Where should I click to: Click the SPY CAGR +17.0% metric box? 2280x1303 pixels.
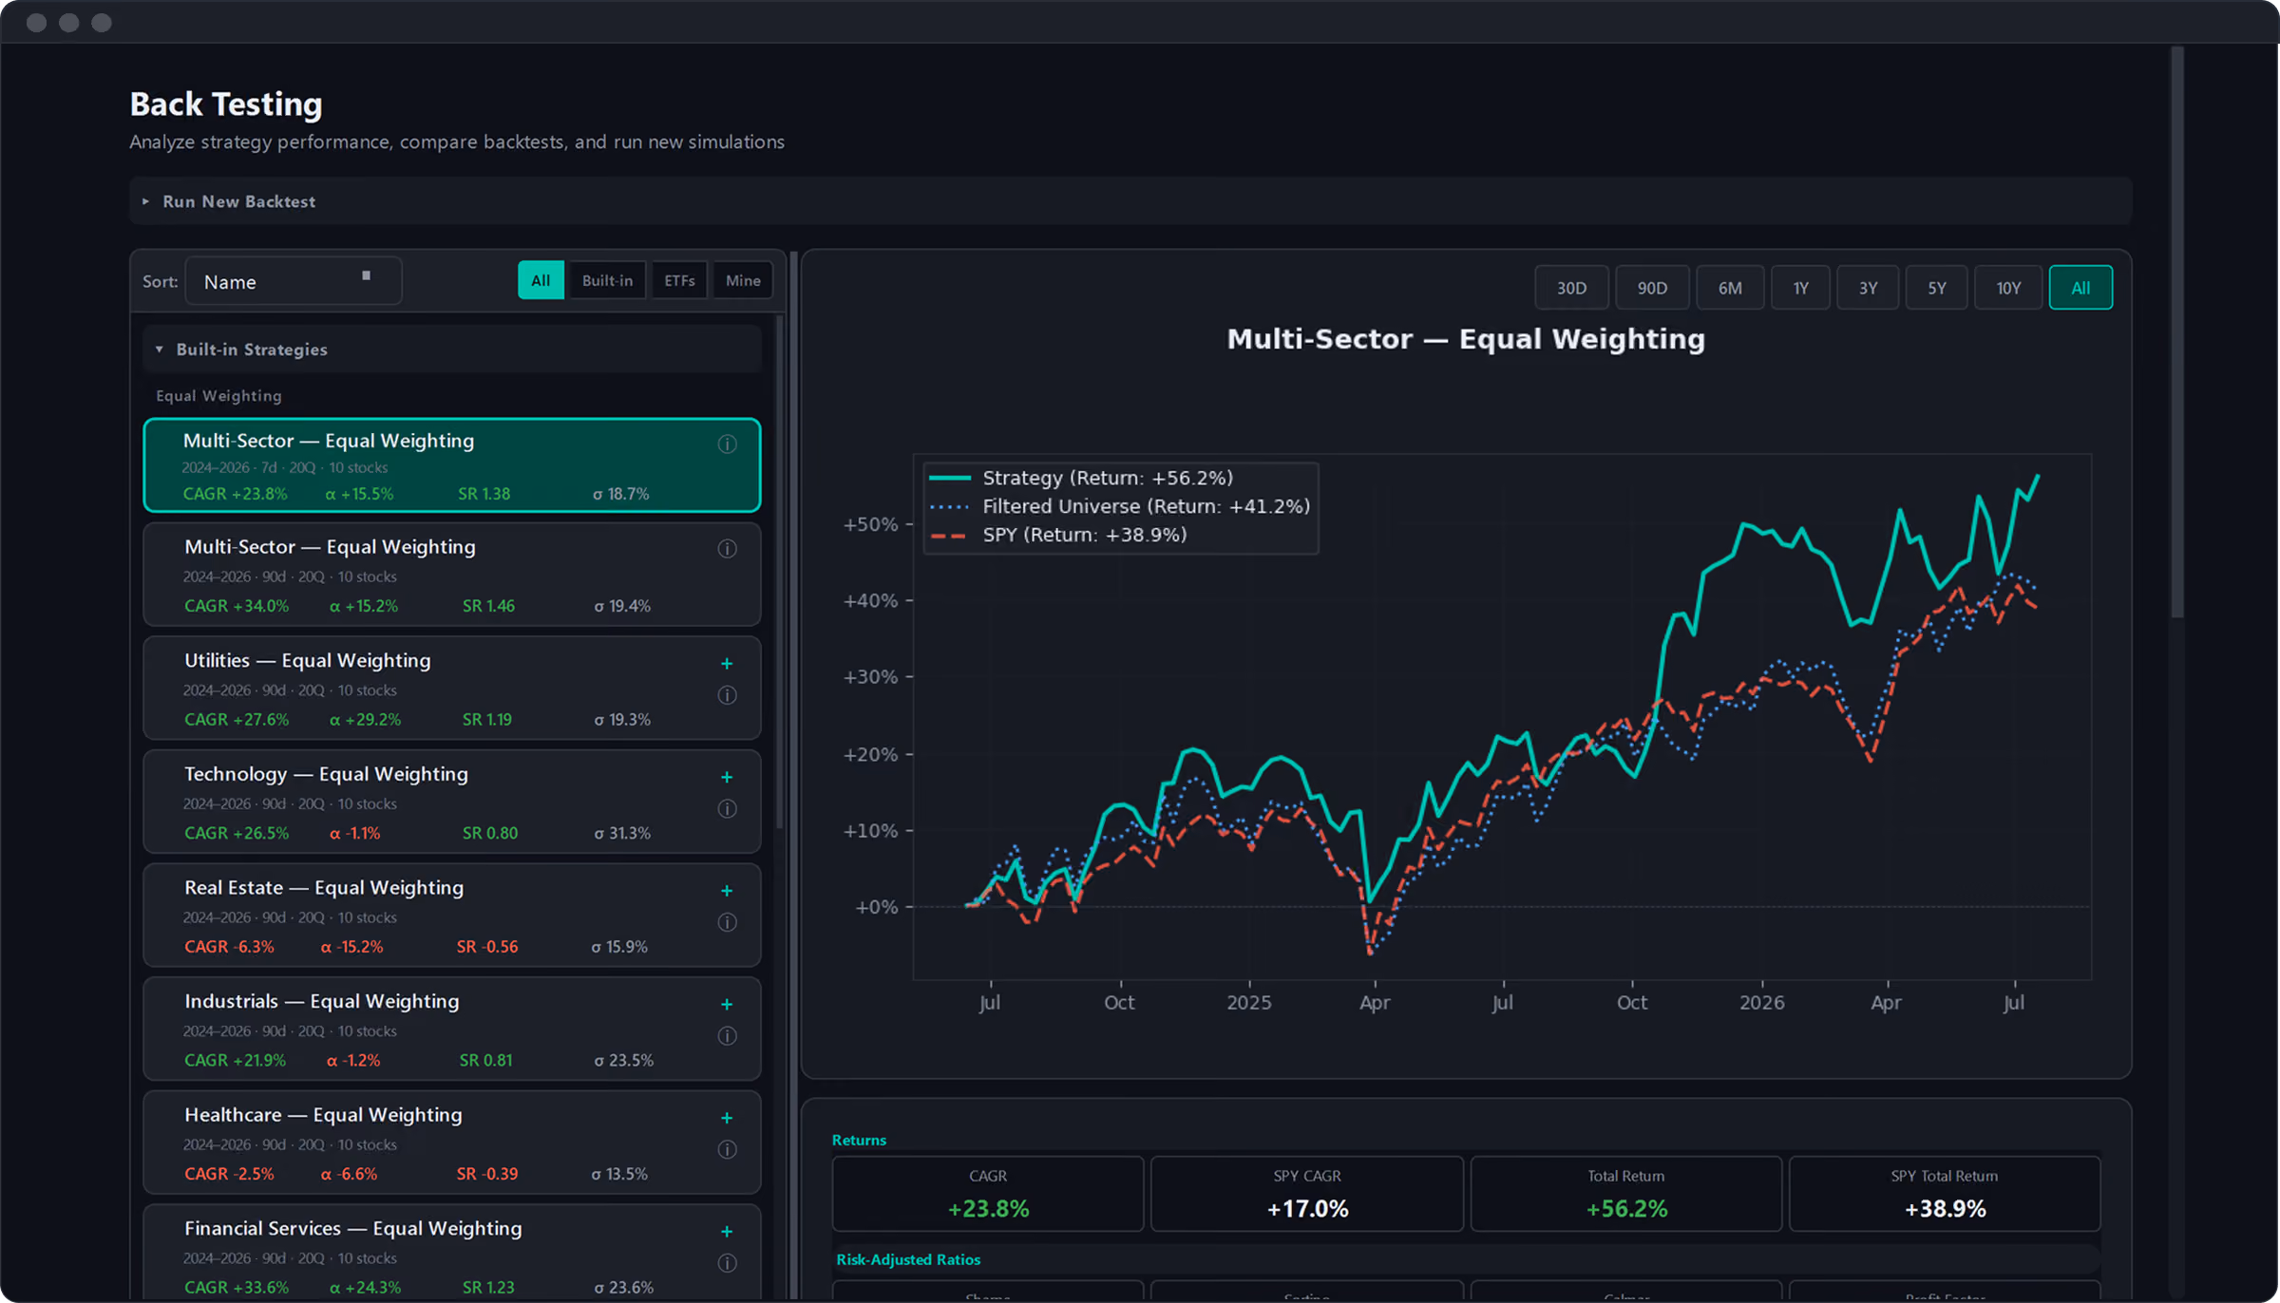click(1307, 1194)
